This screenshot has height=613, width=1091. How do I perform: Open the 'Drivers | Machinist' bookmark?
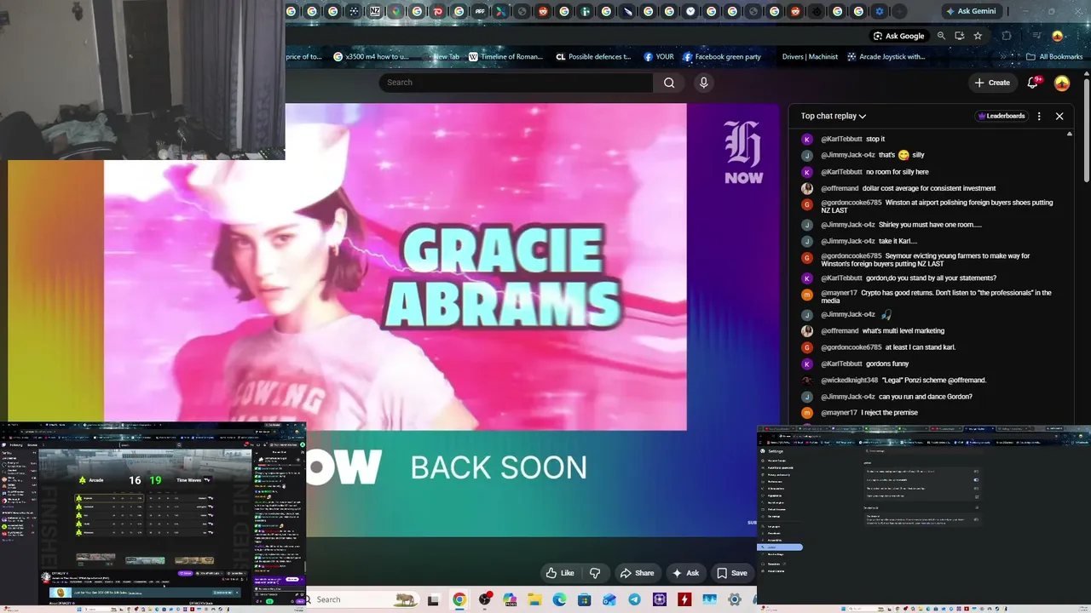810,57
